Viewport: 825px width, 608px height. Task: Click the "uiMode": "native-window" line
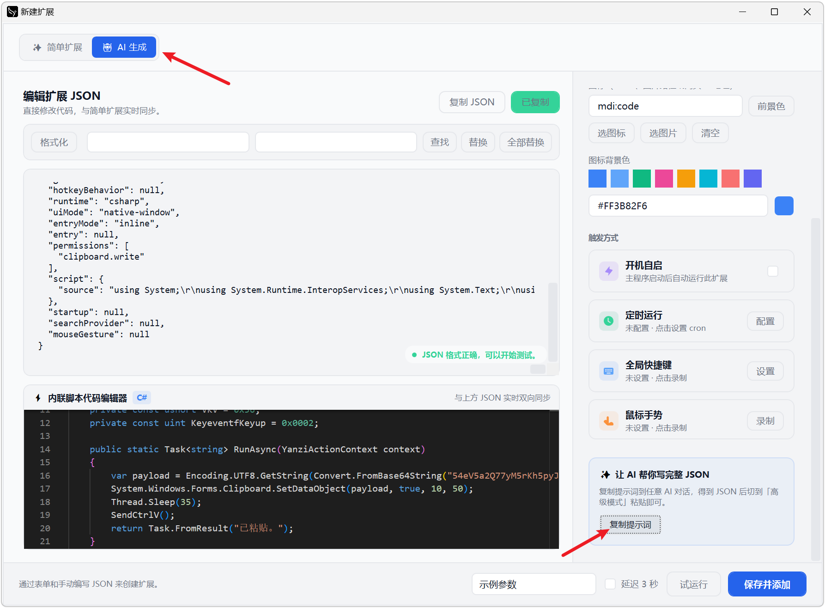[x=114, y=212]
